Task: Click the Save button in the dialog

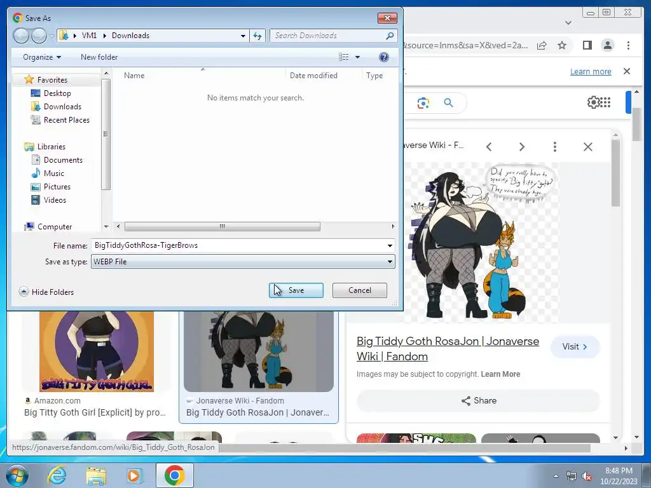Action: tap(296, 290)
